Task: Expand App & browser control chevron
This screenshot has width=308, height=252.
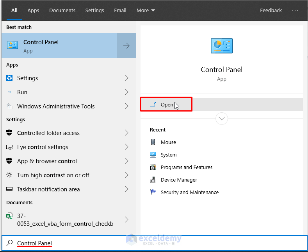Action: 126,161
